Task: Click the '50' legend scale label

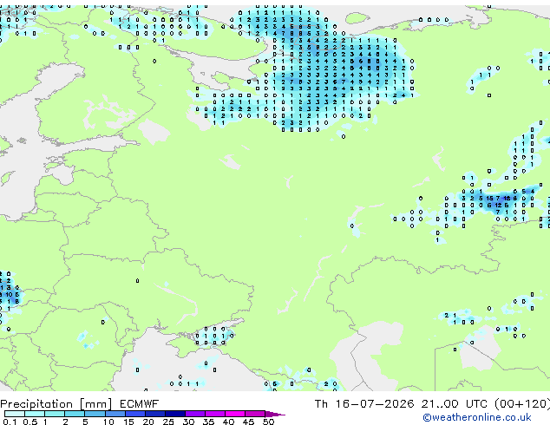Action: coord(268,422)
